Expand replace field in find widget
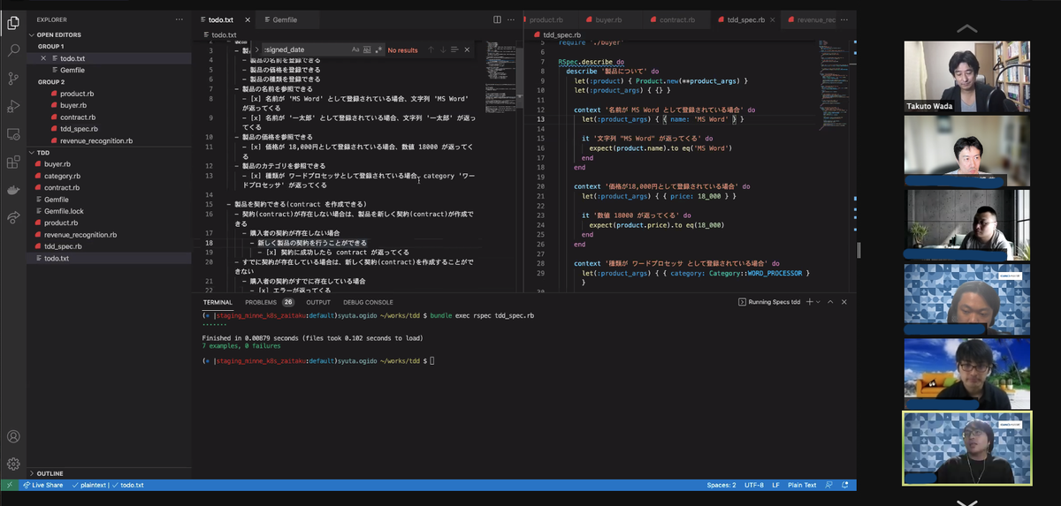The image size is (1061, 506). pyautogui.click(x=256, y=50)
